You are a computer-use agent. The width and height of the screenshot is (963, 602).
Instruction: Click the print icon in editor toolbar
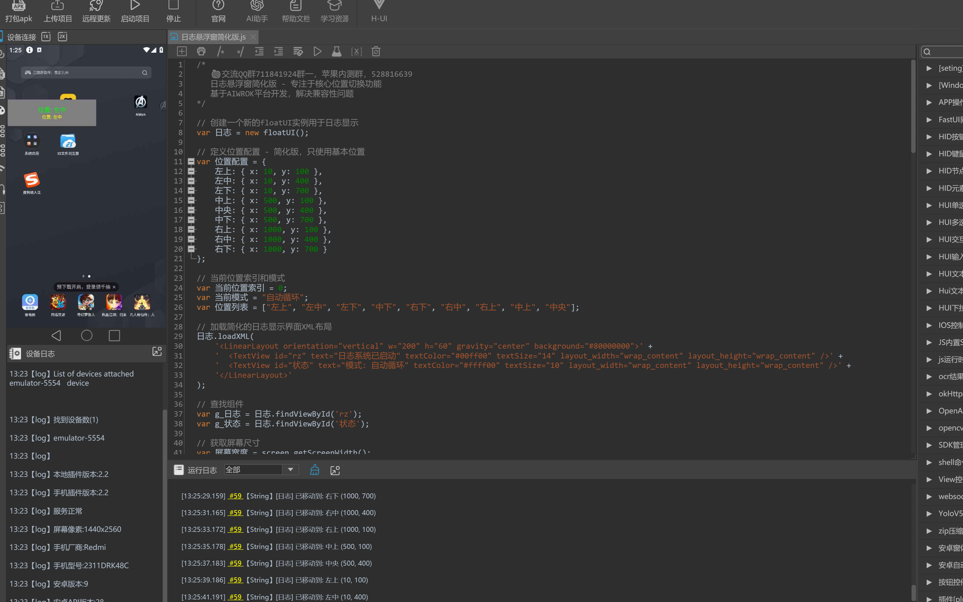[201, 51]
